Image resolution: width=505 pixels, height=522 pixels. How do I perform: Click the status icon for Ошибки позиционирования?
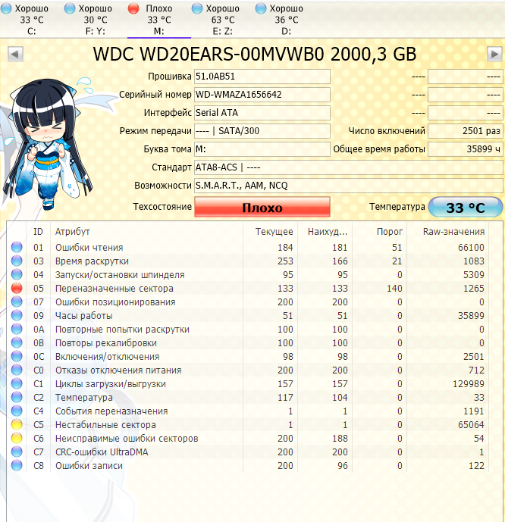[17, 302]
